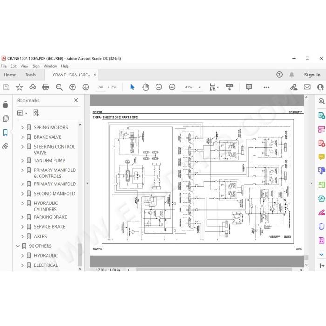Open the View menu
Viewport: 326px width, 326px height.
pyautogui.click(x=24, y=66)
